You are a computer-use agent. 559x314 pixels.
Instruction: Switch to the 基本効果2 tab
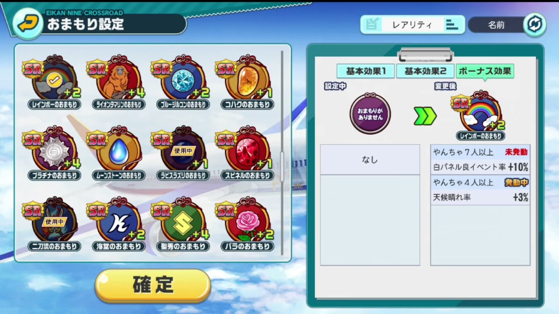425,71
